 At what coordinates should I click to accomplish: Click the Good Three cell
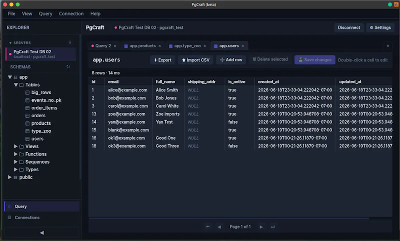click(167, 146)
